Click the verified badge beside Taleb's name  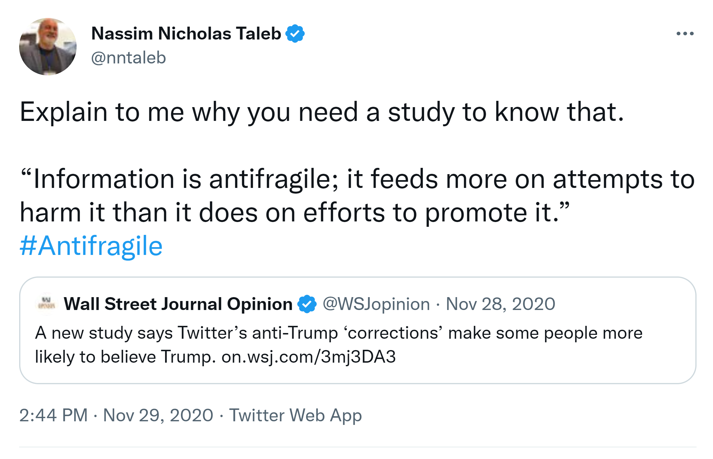pos(295,34)
